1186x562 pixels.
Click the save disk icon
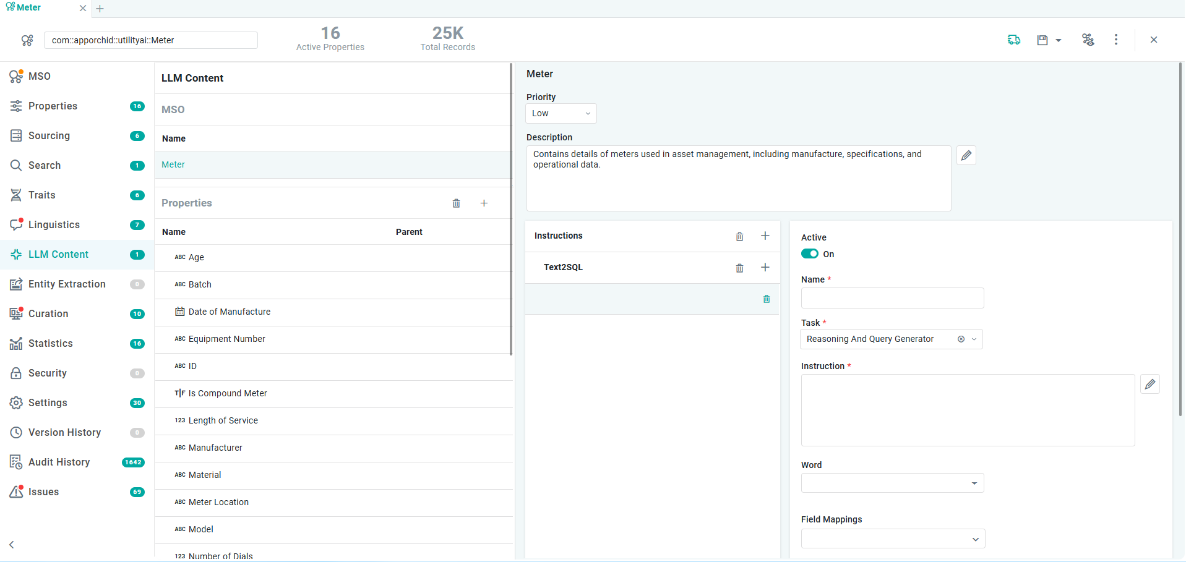click(1042, 40)
